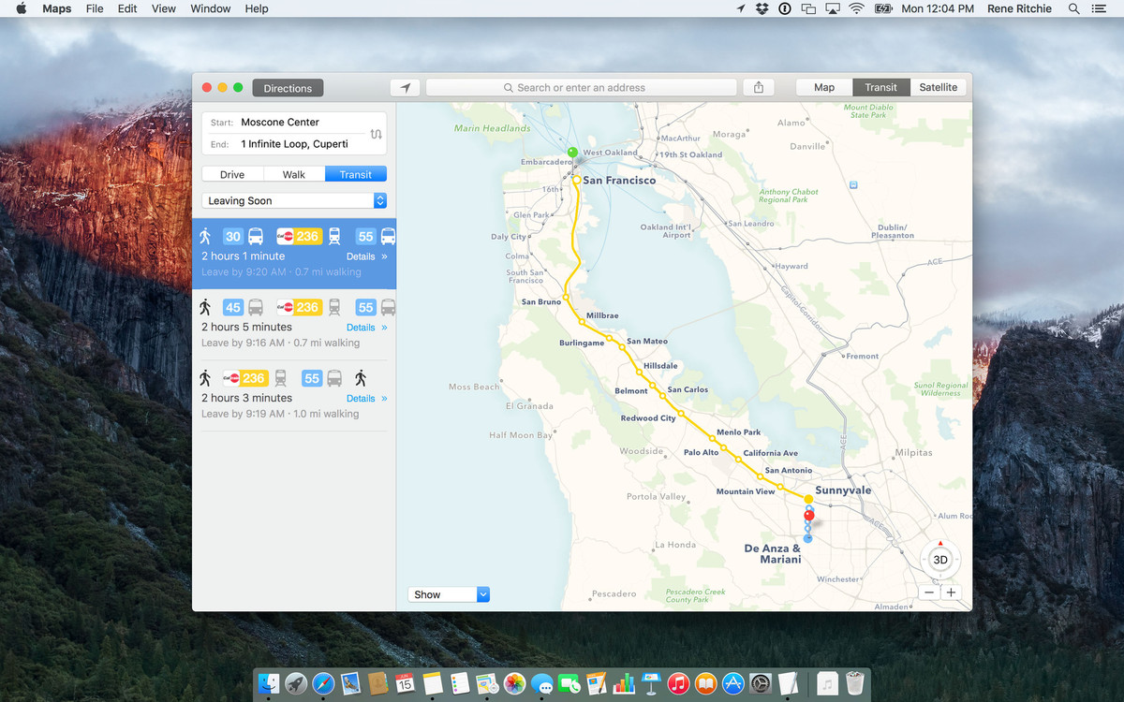Expand Details for 2 hours 1 minute route
Image resolution: width=1124 pixels, height=702 pixels.
[x=366, y=256]
